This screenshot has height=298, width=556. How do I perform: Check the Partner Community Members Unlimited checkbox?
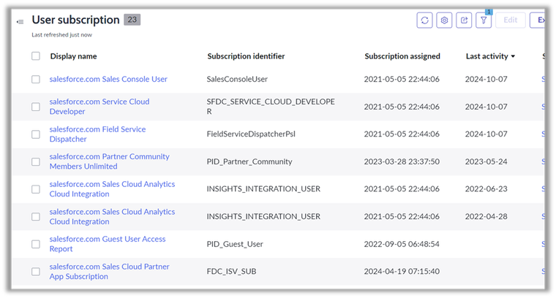tap(36, 161)
